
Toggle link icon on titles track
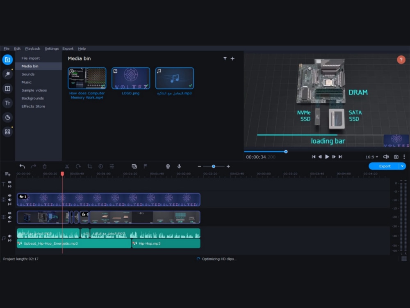click(10, 186)
